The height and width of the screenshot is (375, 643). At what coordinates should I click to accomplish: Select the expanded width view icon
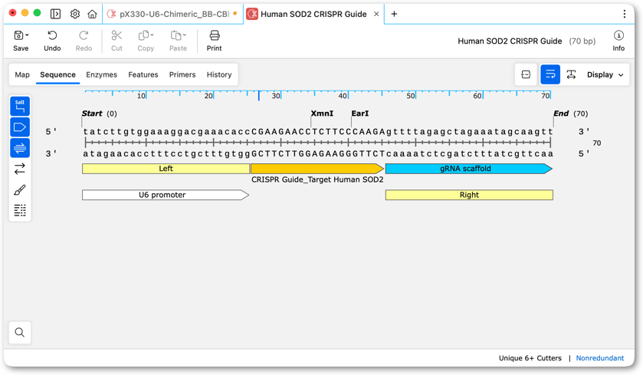tap(571, 74)
